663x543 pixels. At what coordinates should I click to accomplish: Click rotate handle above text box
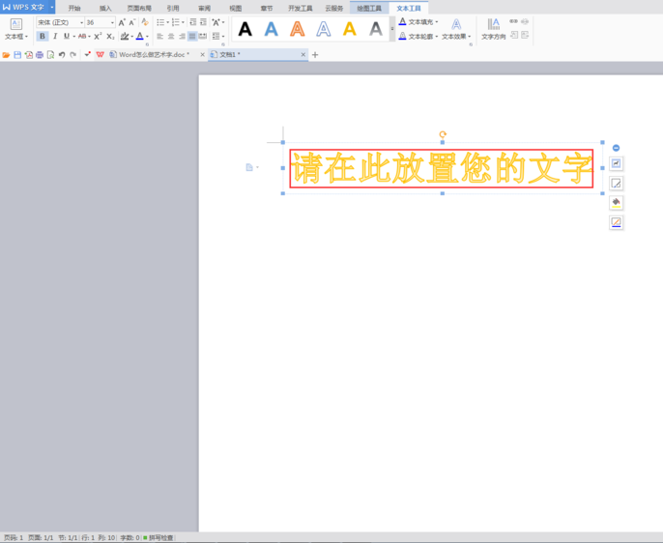pyautogui.click(x=443, y=135)
